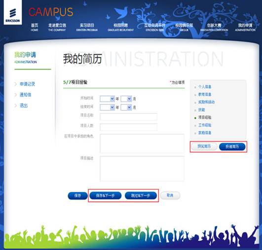Open the INTERN PROGRAM menu item

click(87, 27)
